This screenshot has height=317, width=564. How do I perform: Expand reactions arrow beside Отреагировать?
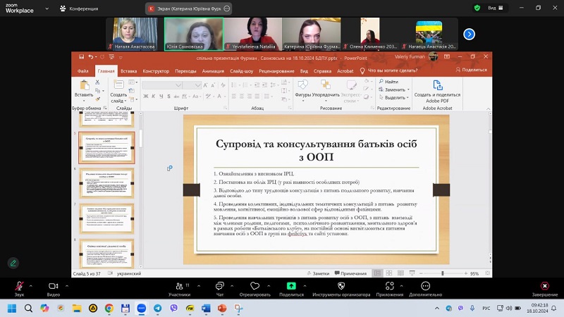(269, 286)
